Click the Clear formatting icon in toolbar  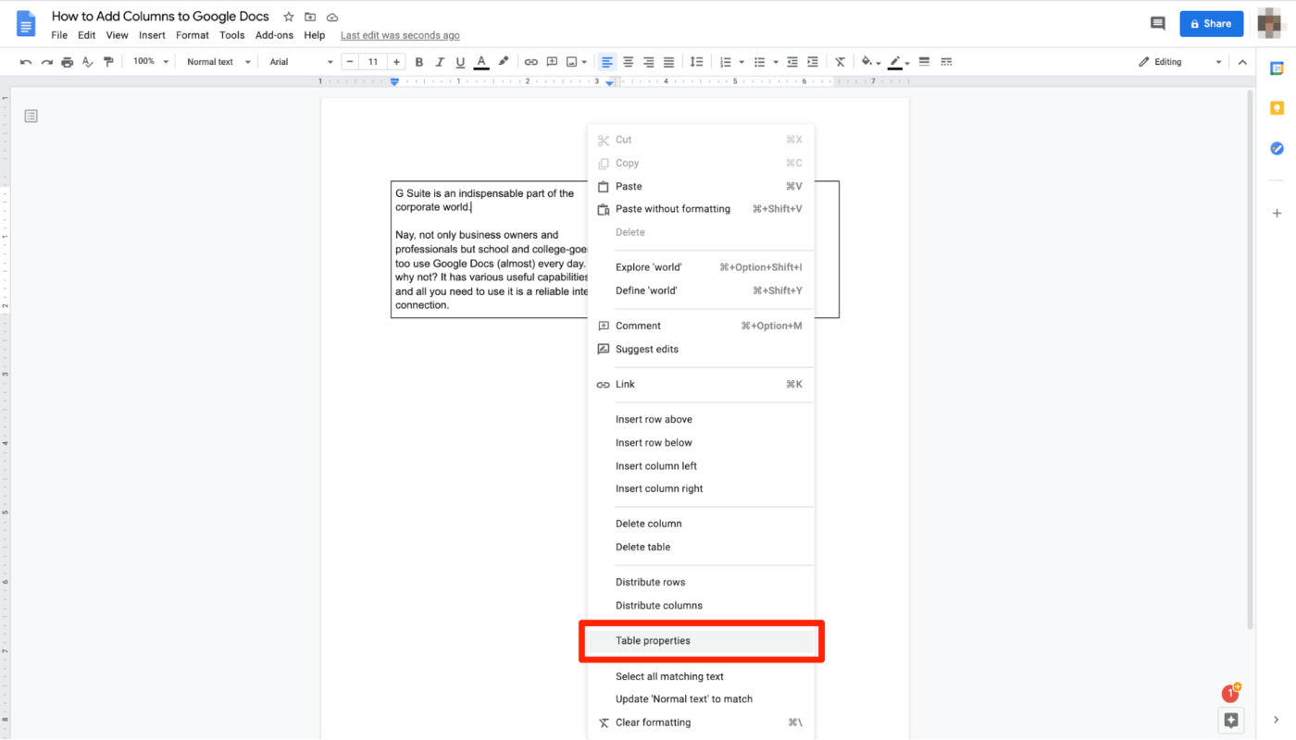[x=839, y=61]
